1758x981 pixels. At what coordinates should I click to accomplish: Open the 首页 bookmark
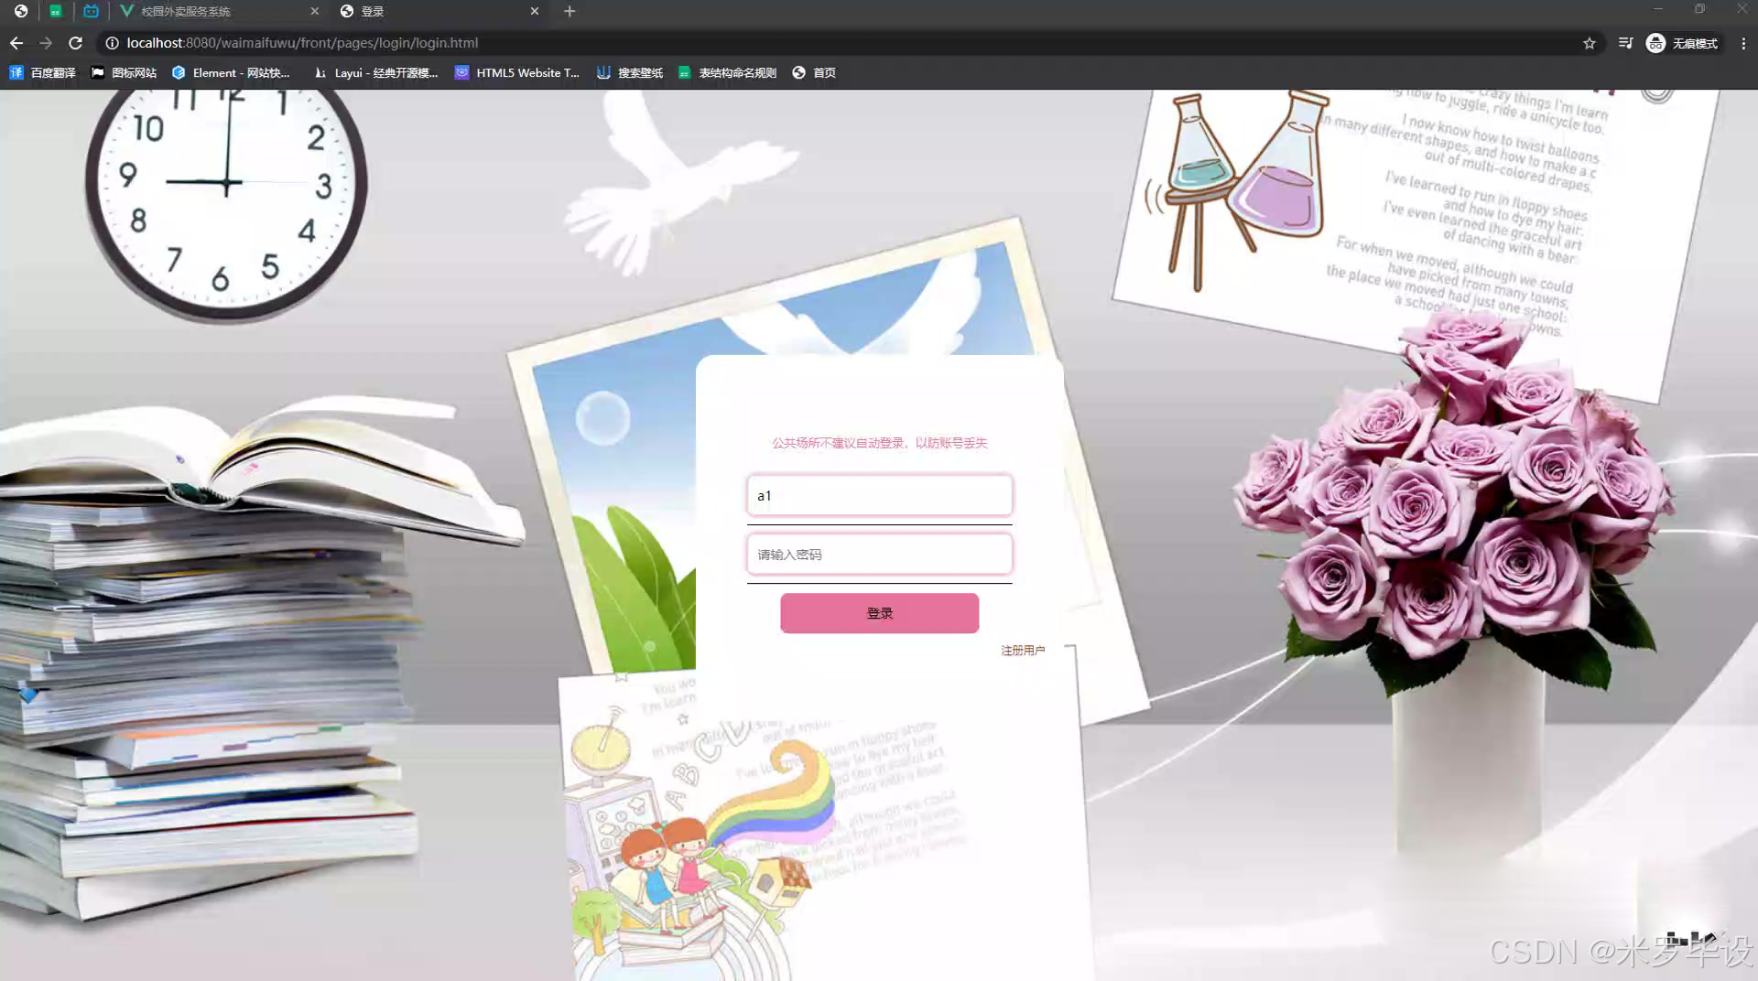point(814,72)
